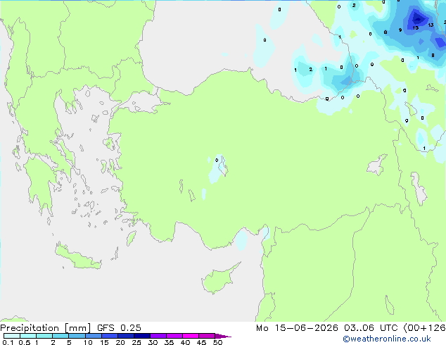
Task: Click the '03..06 UTC' time text
Action: point(371,327)
